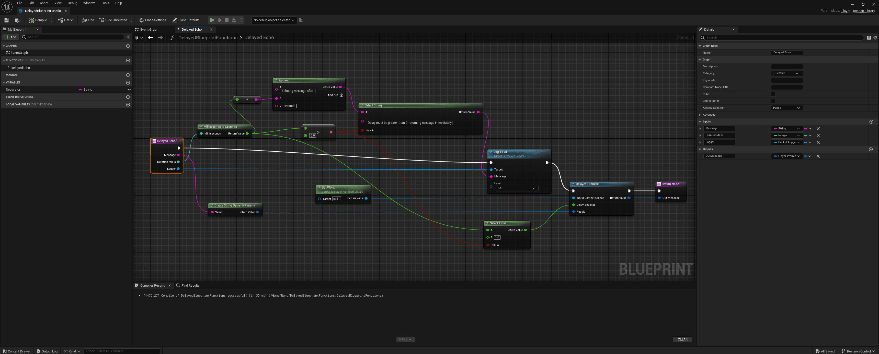Expand the Advanced section in Details
The image size is (879, 354).
(x=700, y=115)
